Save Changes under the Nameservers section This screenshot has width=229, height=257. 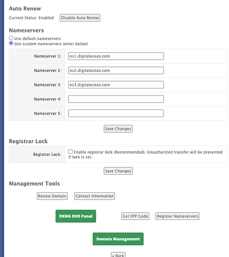[x=118, y=128]
